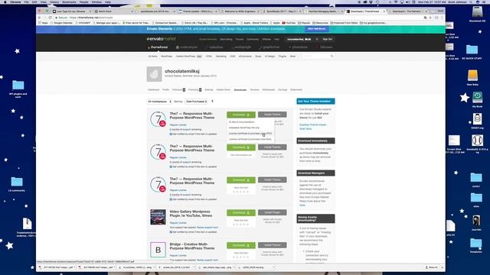Image resolution: width=490 pixels, height=275 pixels.
Task: Open the Apple menu
Action: coord(5,2)
